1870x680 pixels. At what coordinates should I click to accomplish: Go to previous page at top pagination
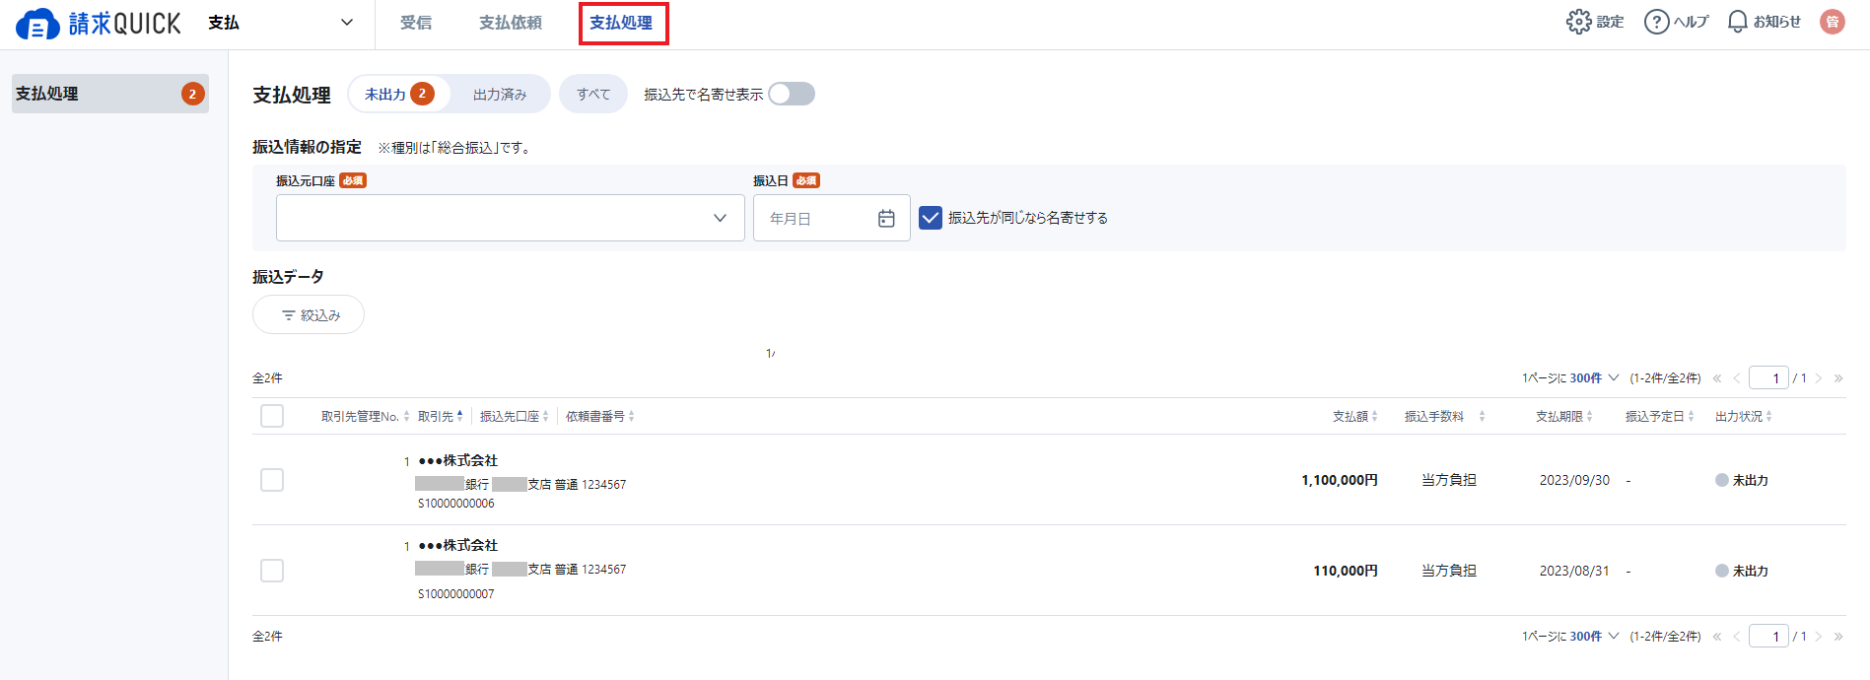pos(1737,378)
